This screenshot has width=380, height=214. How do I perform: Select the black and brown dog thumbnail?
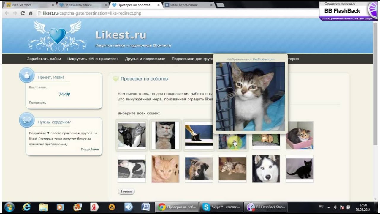pyautogui.click(x=199, y=169)
